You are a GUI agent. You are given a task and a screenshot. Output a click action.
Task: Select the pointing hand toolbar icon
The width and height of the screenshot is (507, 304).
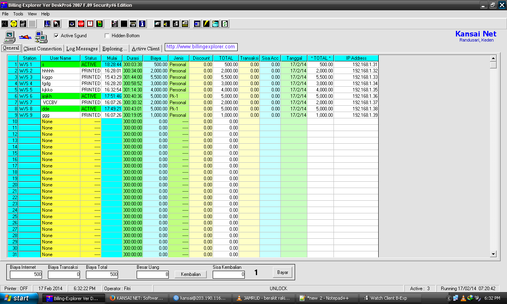(x=158, y=24)
